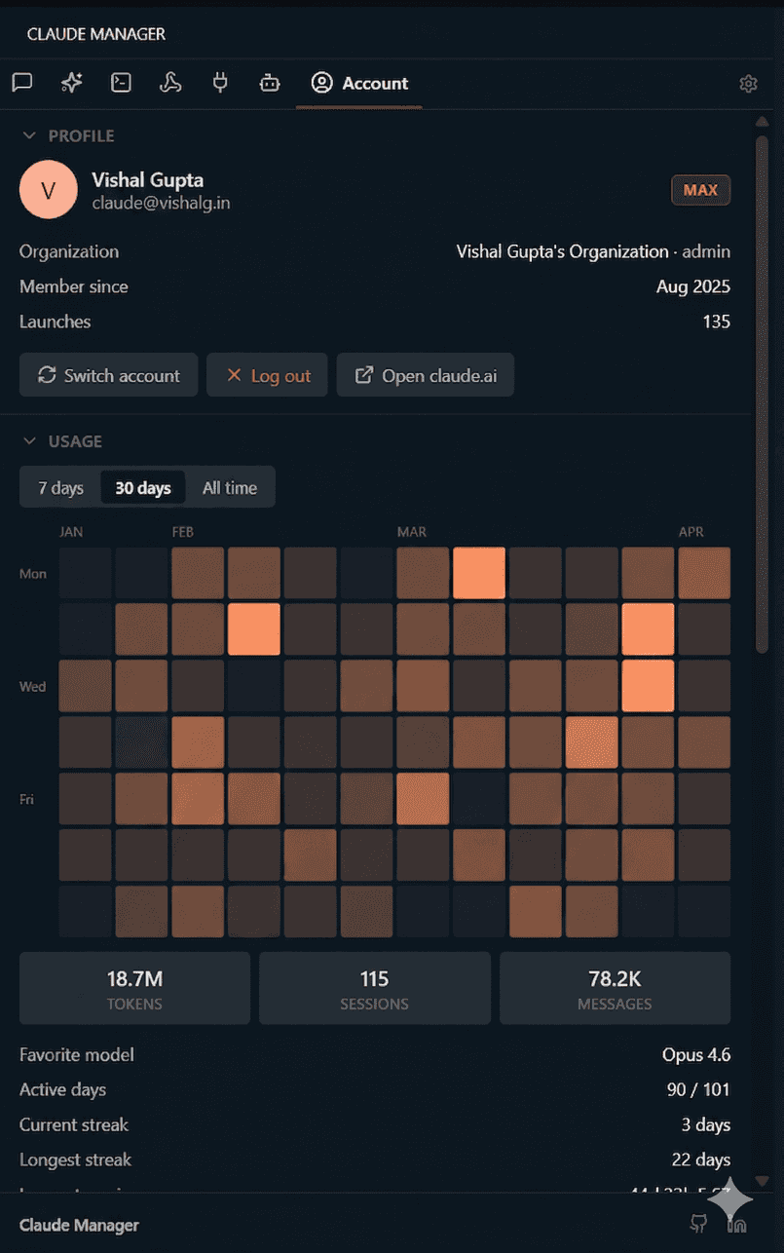The height and width of the screenshot is (1253, 784).
Task: Log out of the account
Action: tap(267, 374)
